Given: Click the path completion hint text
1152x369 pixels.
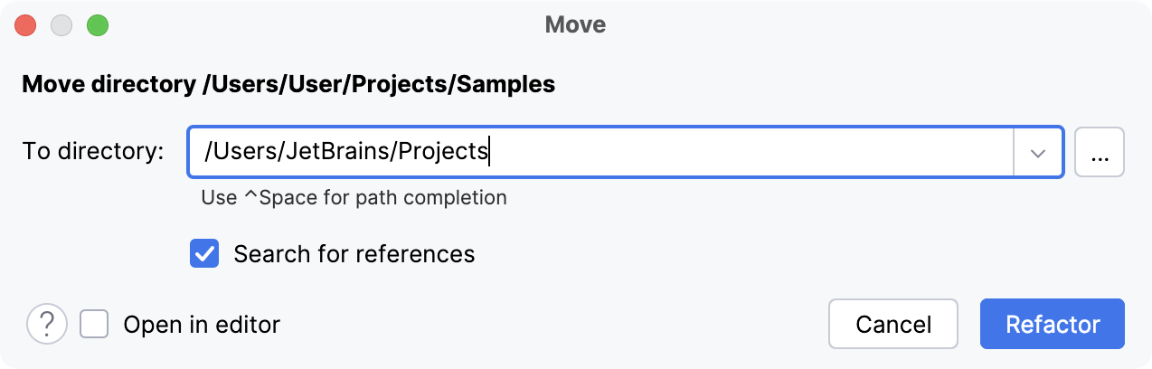Looking at the screenshot, I should pos(354,196).
